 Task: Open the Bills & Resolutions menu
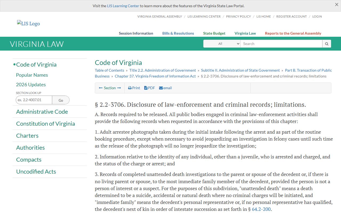[178, 33]
